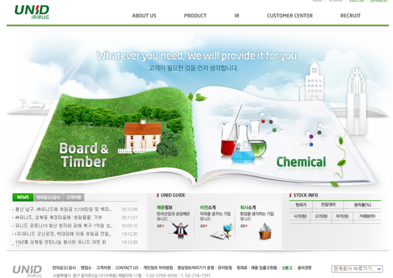Click the news date 19.12.30

pyautogui.click(x=130, y=234)
